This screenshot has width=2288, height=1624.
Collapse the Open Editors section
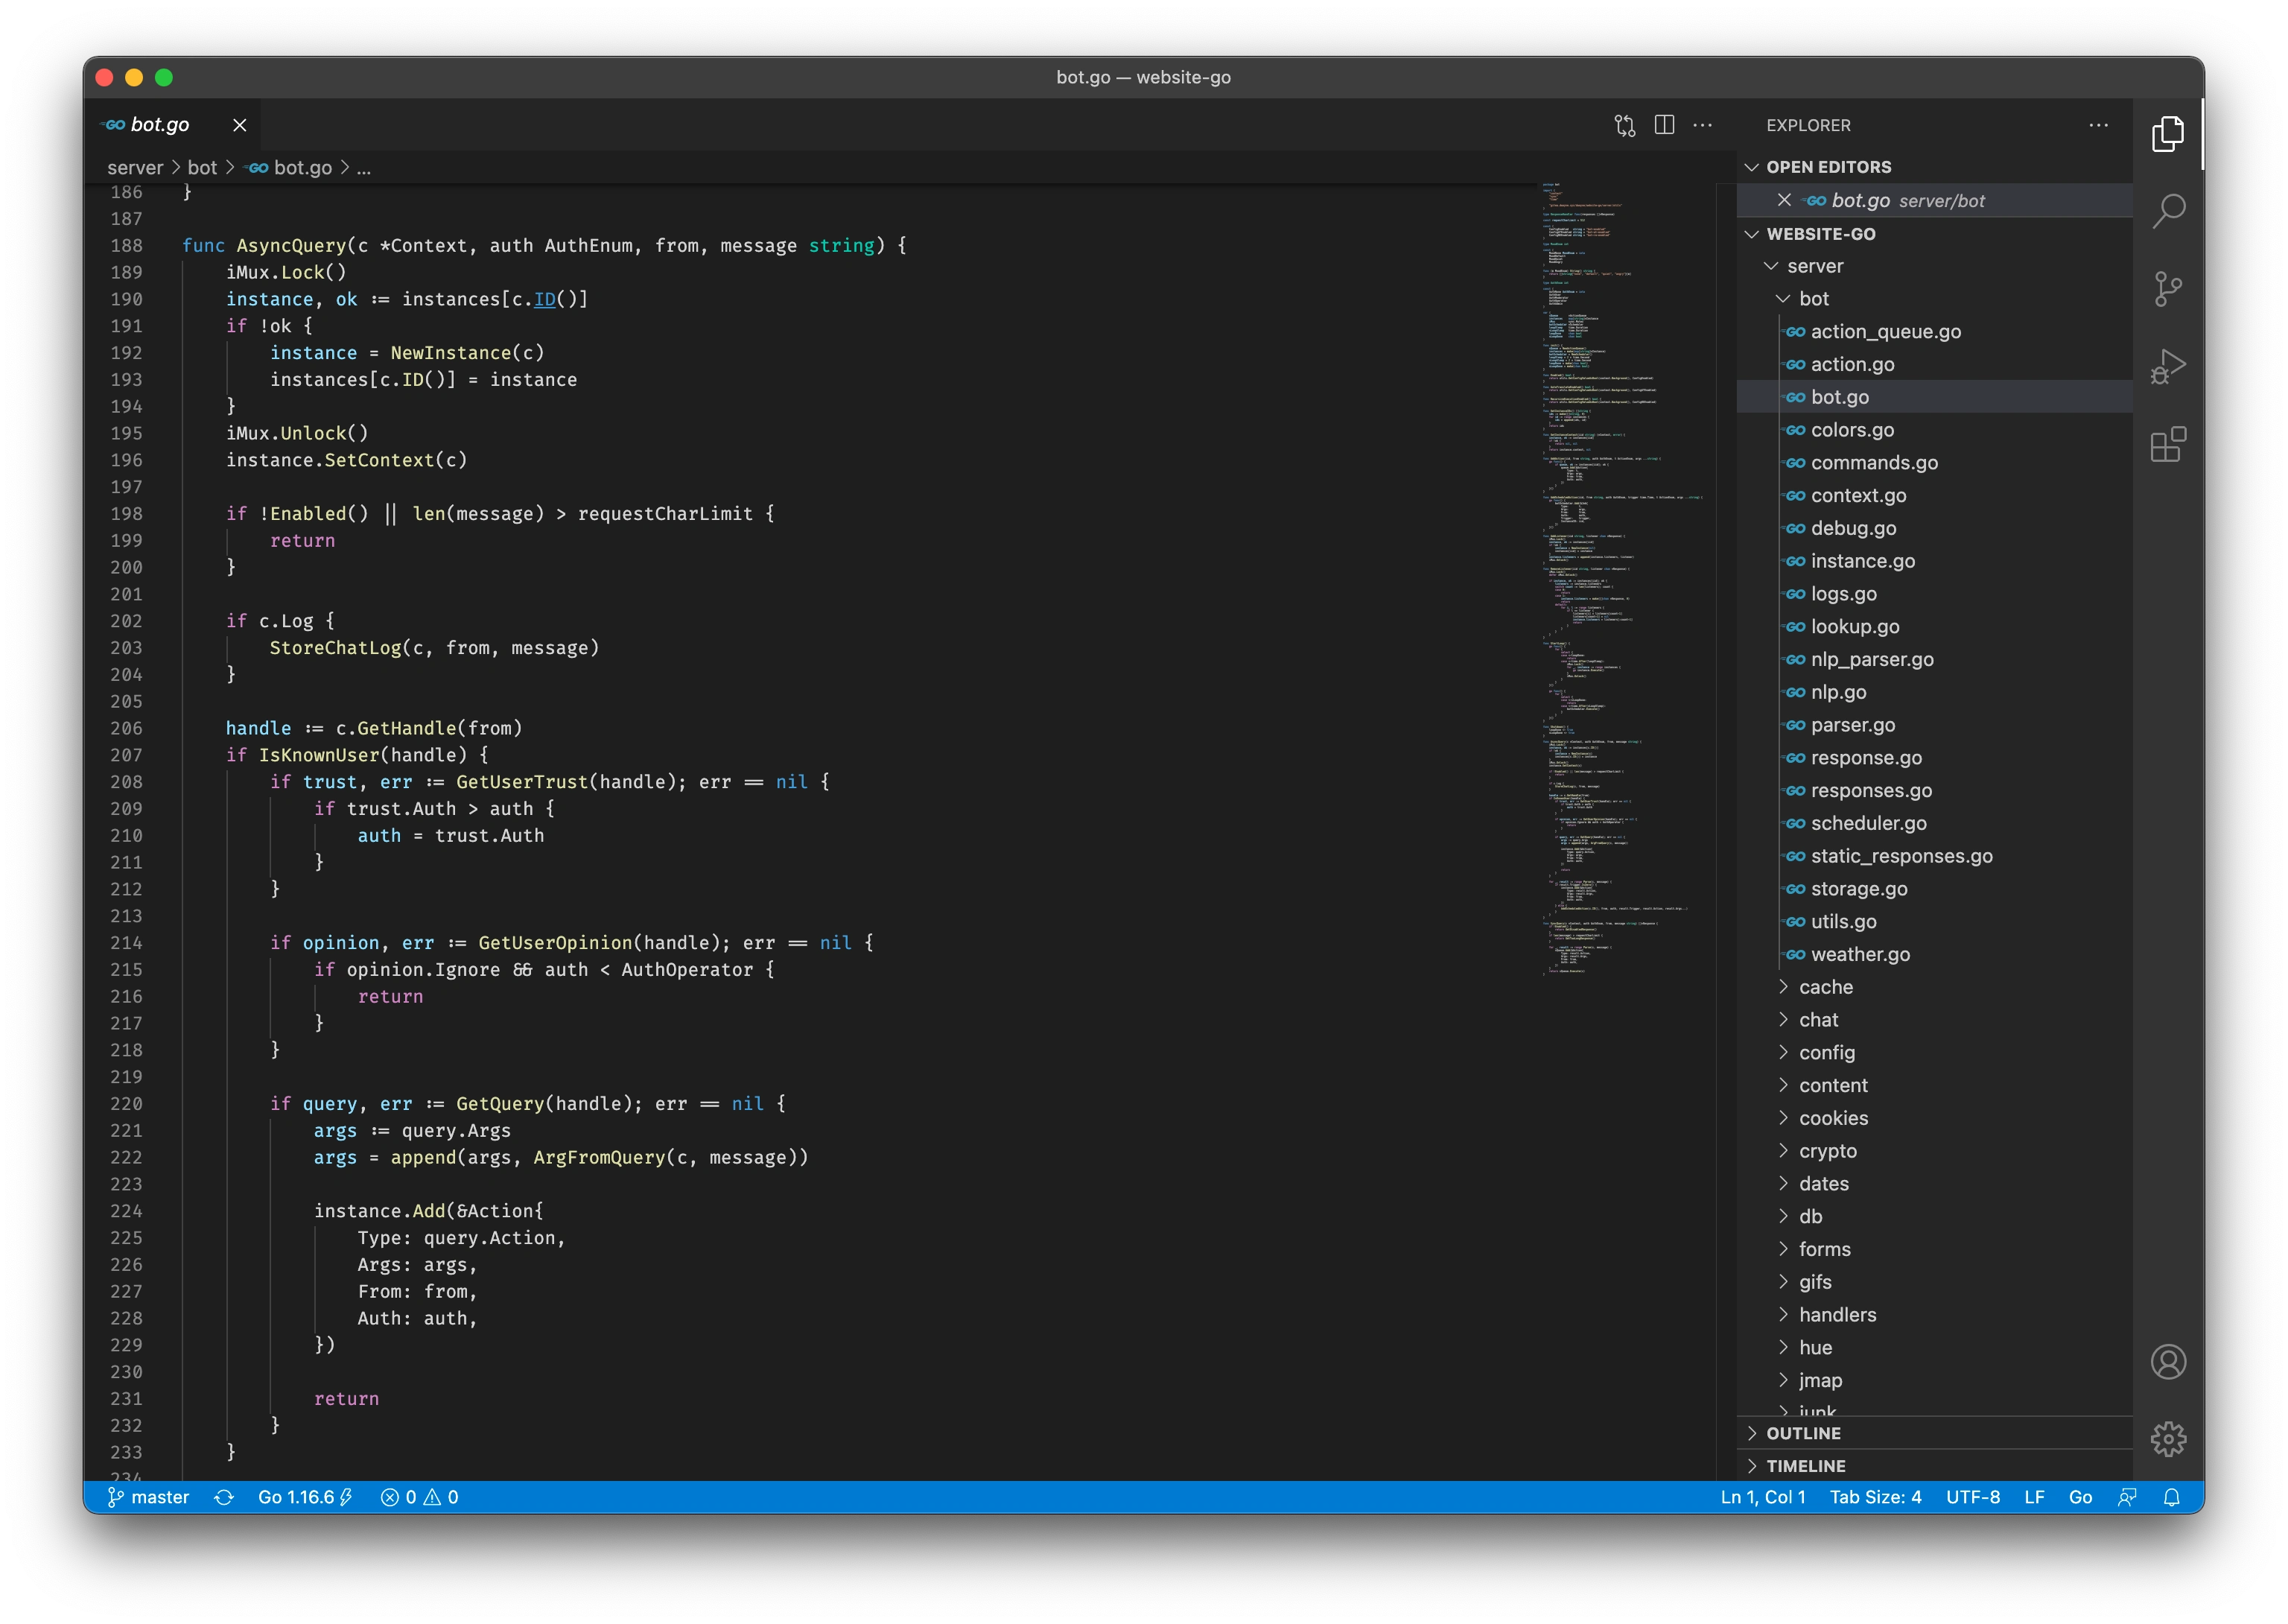(1934, 167)
